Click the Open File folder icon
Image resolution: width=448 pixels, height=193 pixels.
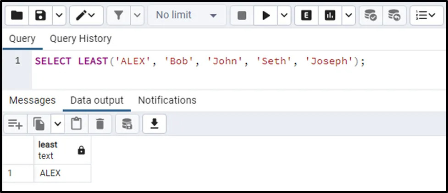pyautogui.click(x=17, y=16)
